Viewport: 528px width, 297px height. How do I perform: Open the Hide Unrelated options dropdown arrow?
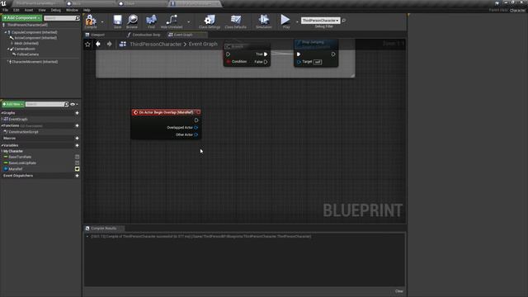coord(189,22)
